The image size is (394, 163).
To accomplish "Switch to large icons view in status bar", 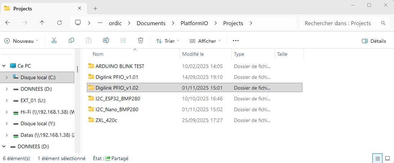I will tap(388, 158).
